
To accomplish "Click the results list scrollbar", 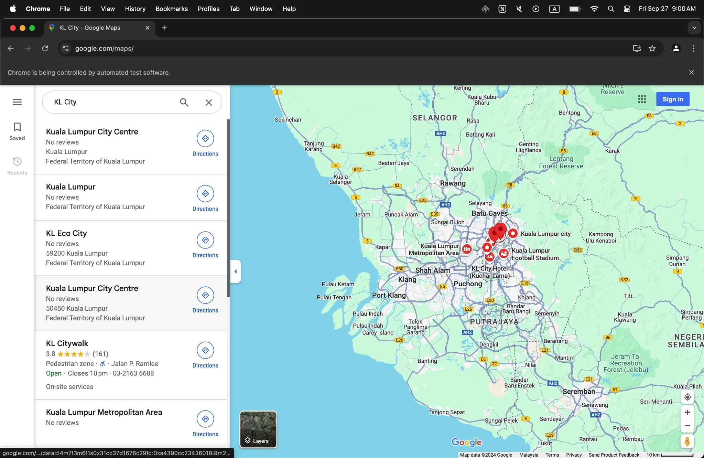I will pyautogui.click(x=228, y=208).
